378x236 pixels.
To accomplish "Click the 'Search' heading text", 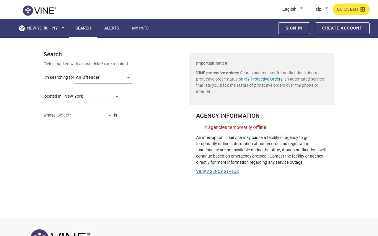I will 53,54.
